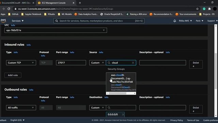Image resolution: width=218 pixels, height=123 pixels.
Task: Open Info link beside inbound Port range
Action: tap(72, 52)
